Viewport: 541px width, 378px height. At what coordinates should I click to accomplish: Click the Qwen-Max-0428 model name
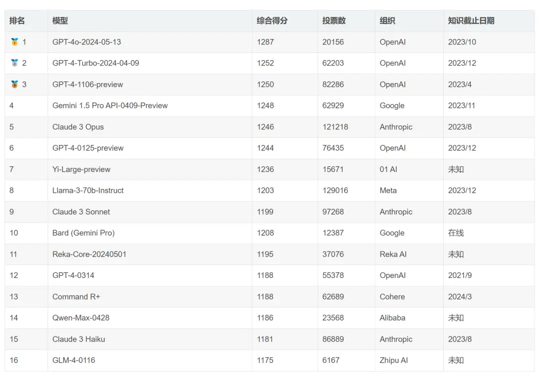pos(81,318)
